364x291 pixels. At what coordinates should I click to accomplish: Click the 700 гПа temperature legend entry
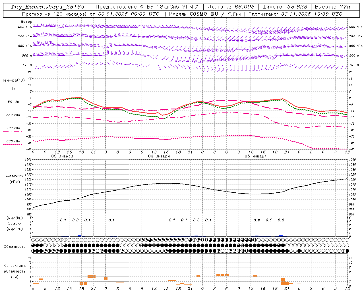coord(13,128)
